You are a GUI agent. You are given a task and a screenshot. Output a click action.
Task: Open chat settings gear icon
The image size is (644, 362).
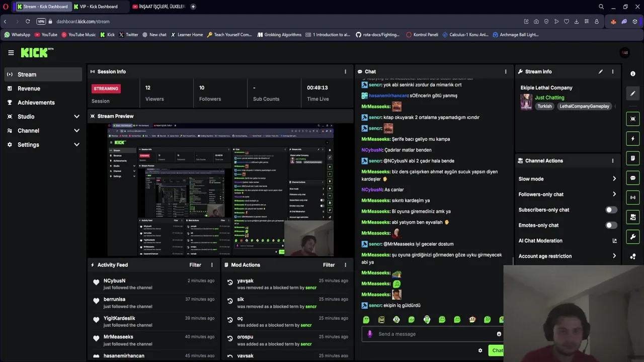480,350
